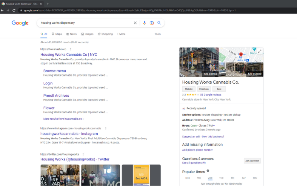Select THU in Popular times

[x=222, y=178]
